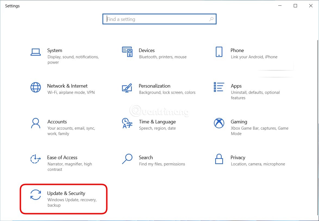Open Apps using the list icon
Screen dimensions: 319x221
pyautogui.click(x=219, y=87)
